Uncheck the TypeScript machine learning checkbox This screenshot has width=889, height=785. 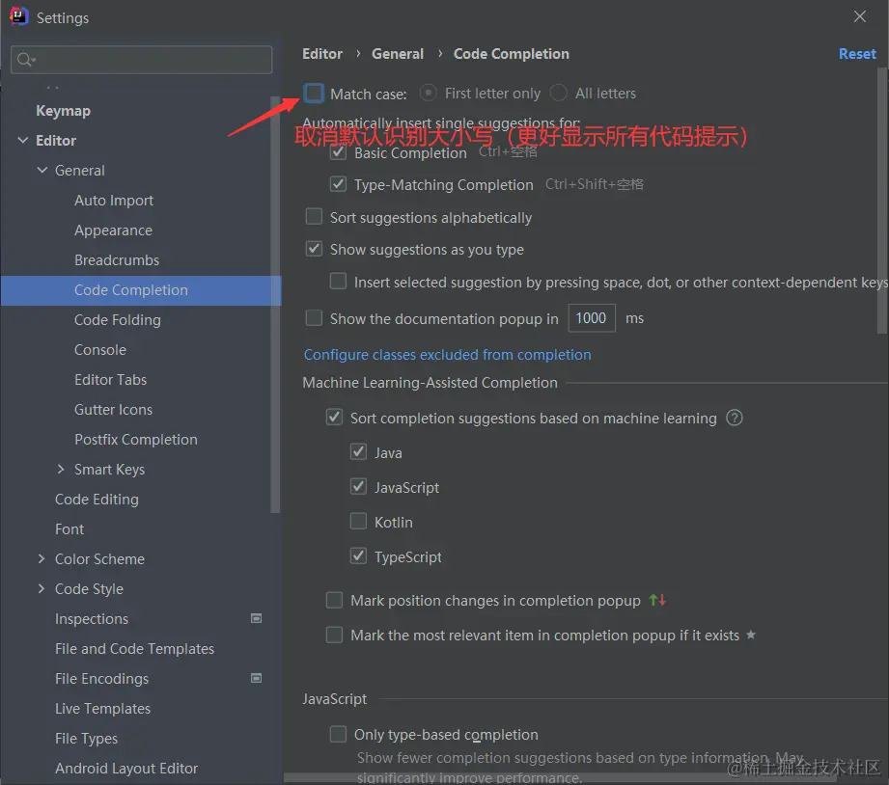pos(358,556)
